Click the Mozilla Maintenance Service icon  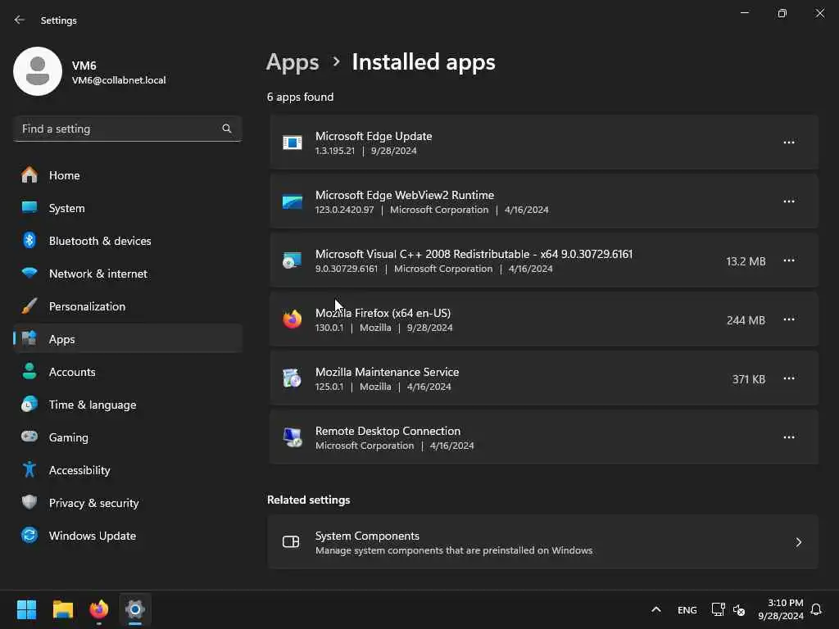(x=293, y=378)
